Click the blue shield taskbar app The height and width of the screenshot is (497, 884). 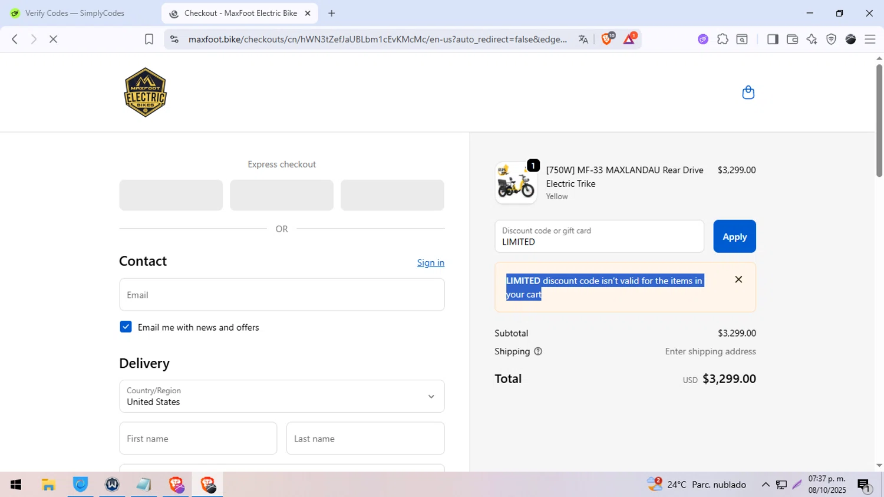pos(80,485)
